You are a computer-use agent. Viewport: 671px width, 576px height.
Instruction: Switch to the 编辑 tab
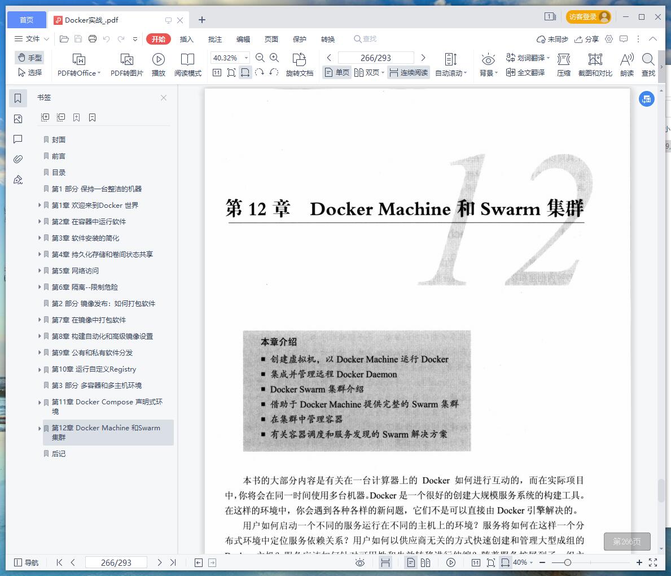[243, 39]
